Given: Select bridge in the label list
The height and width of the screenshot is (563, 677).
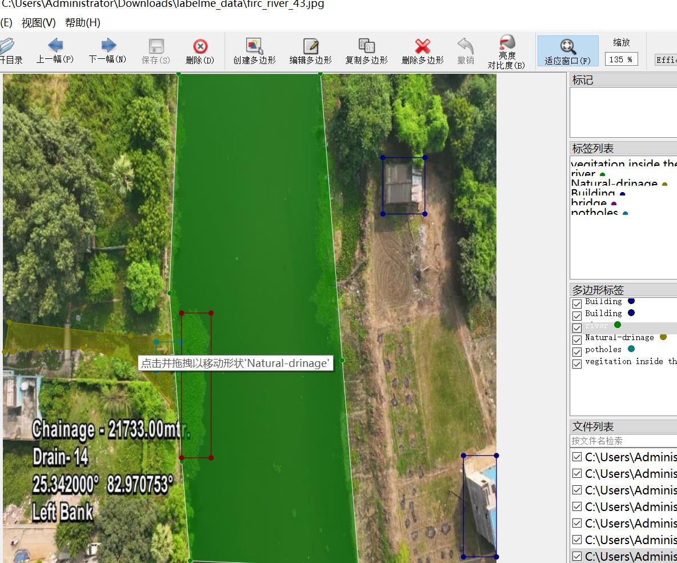Looking at the screenshot, I should click(x=588, y=203).
